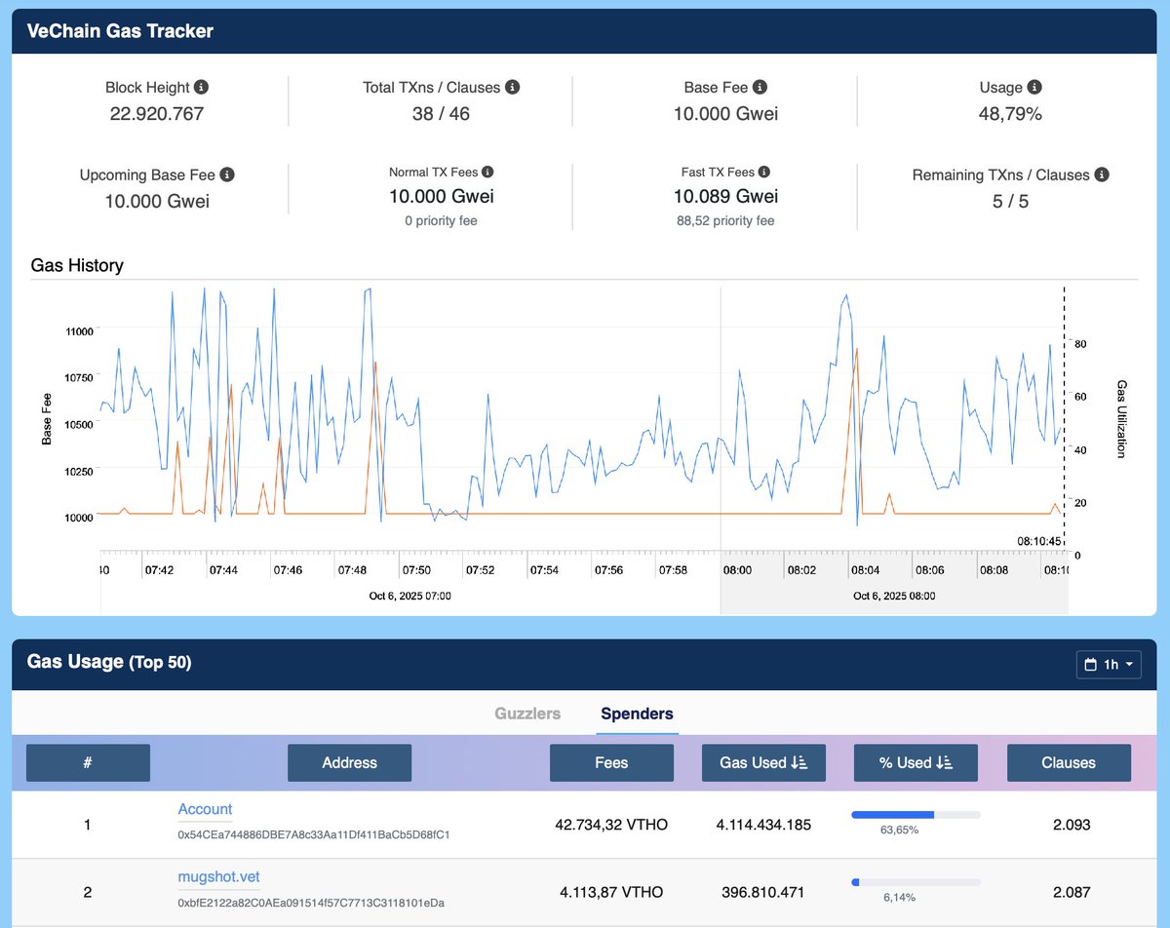Screen dimensions: 1170x928
Task: Click the info icon beside Usage
Action: 1034,87
